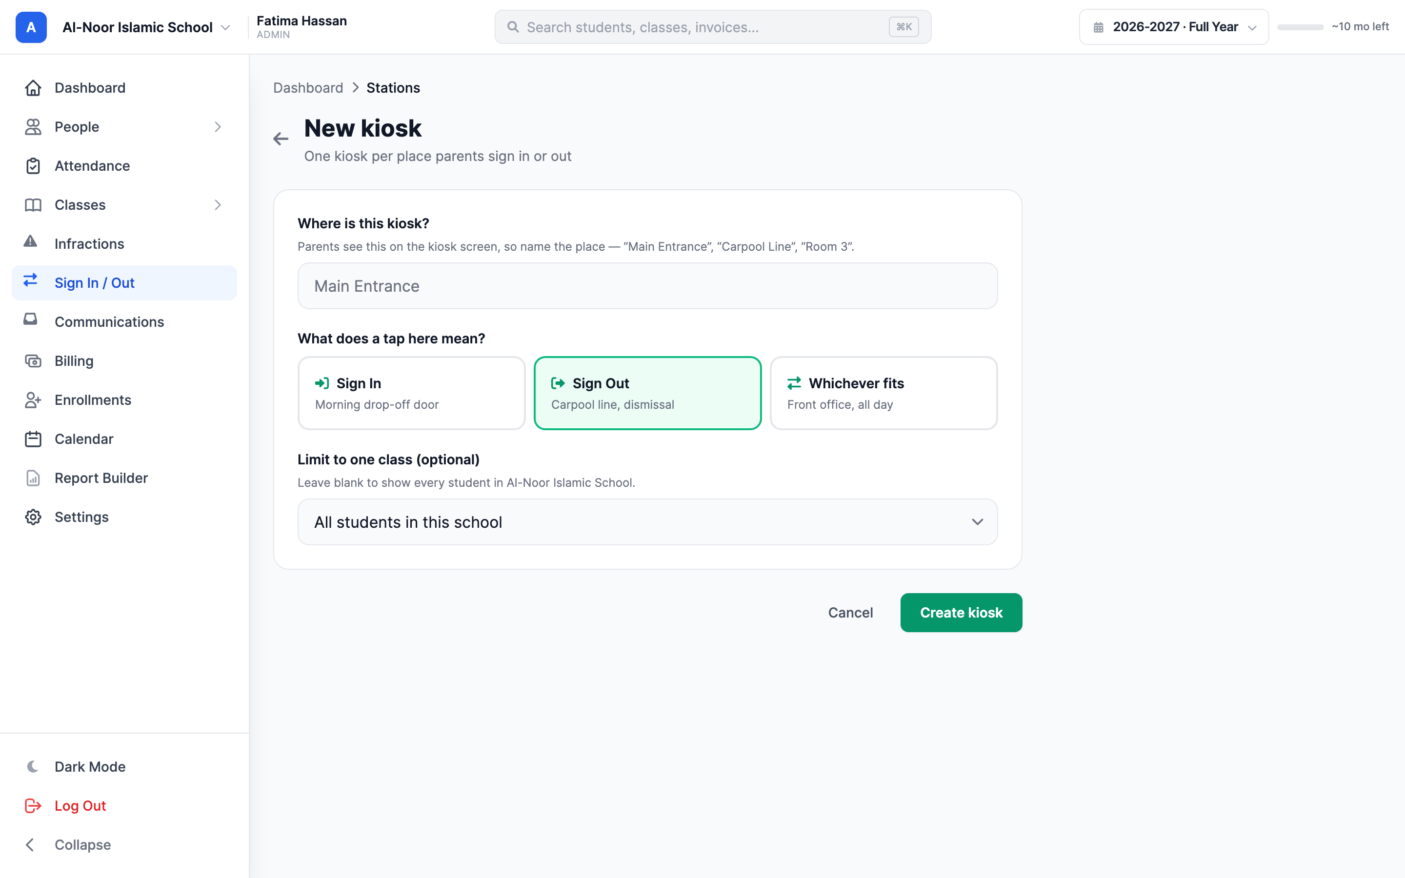Viewport: 1405px width, 878px height.
Task: Click the back arrow beside New kiosk
Action: click(x=281, y=139)
